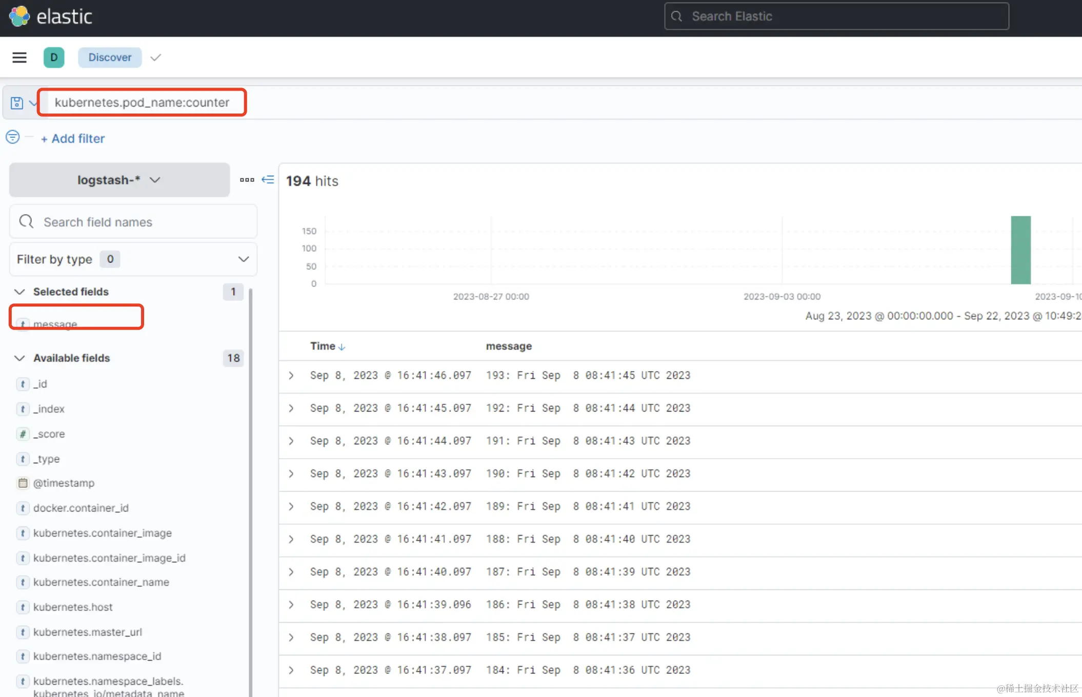Screen dimensions: 1082x697
Task: Click the green D space avatar
Action: (x=54, y=57)
